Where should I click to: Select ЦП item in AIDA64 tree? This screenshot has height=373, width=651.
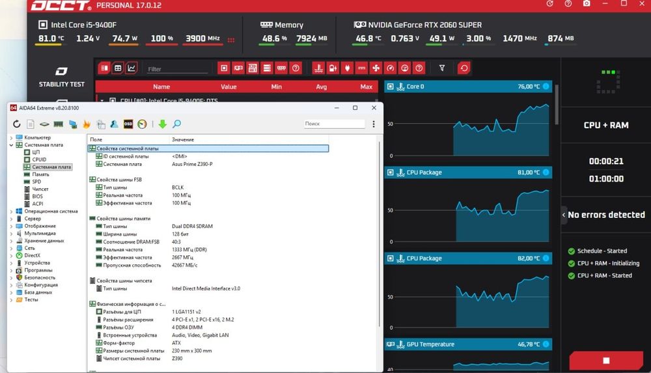coord(36,152)
